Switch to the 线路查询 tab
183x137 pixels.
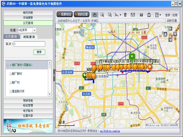[29, 37]
